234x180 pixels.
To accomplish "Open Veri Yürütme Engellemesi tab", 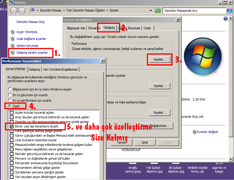I will tap(60, 69).
